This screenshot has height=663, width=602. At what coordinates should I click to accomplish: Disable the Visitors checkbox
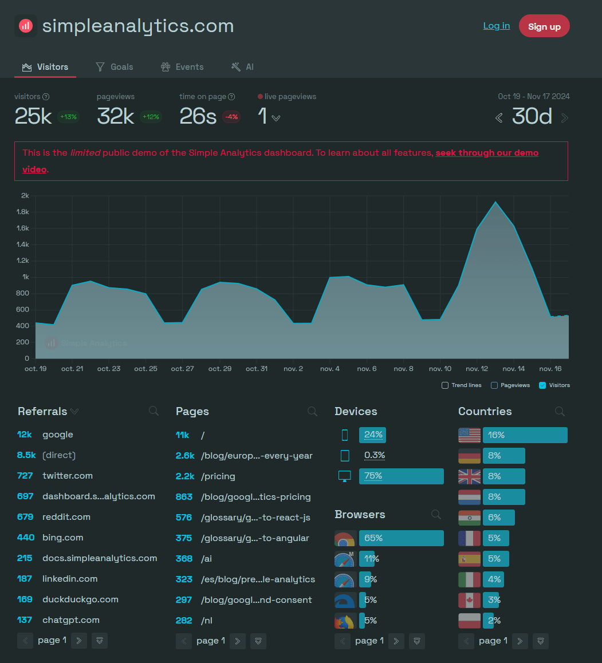[x=541, y=385]
